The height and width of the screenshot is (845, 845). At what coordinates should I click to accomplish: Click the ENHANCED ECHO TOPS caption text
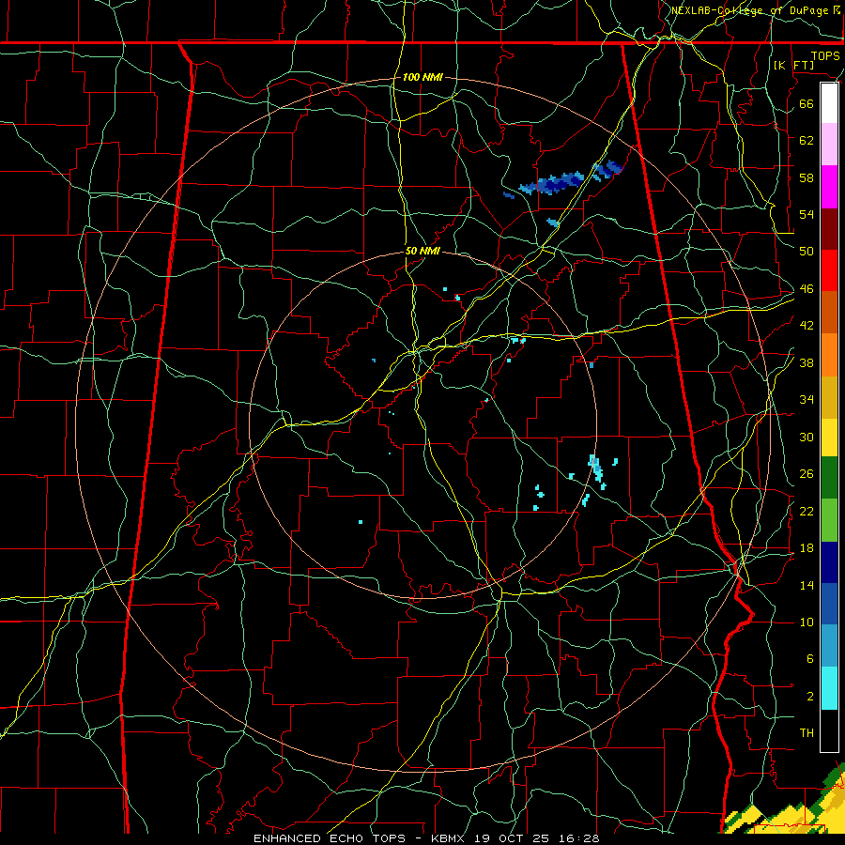click(x=330, y=838)
